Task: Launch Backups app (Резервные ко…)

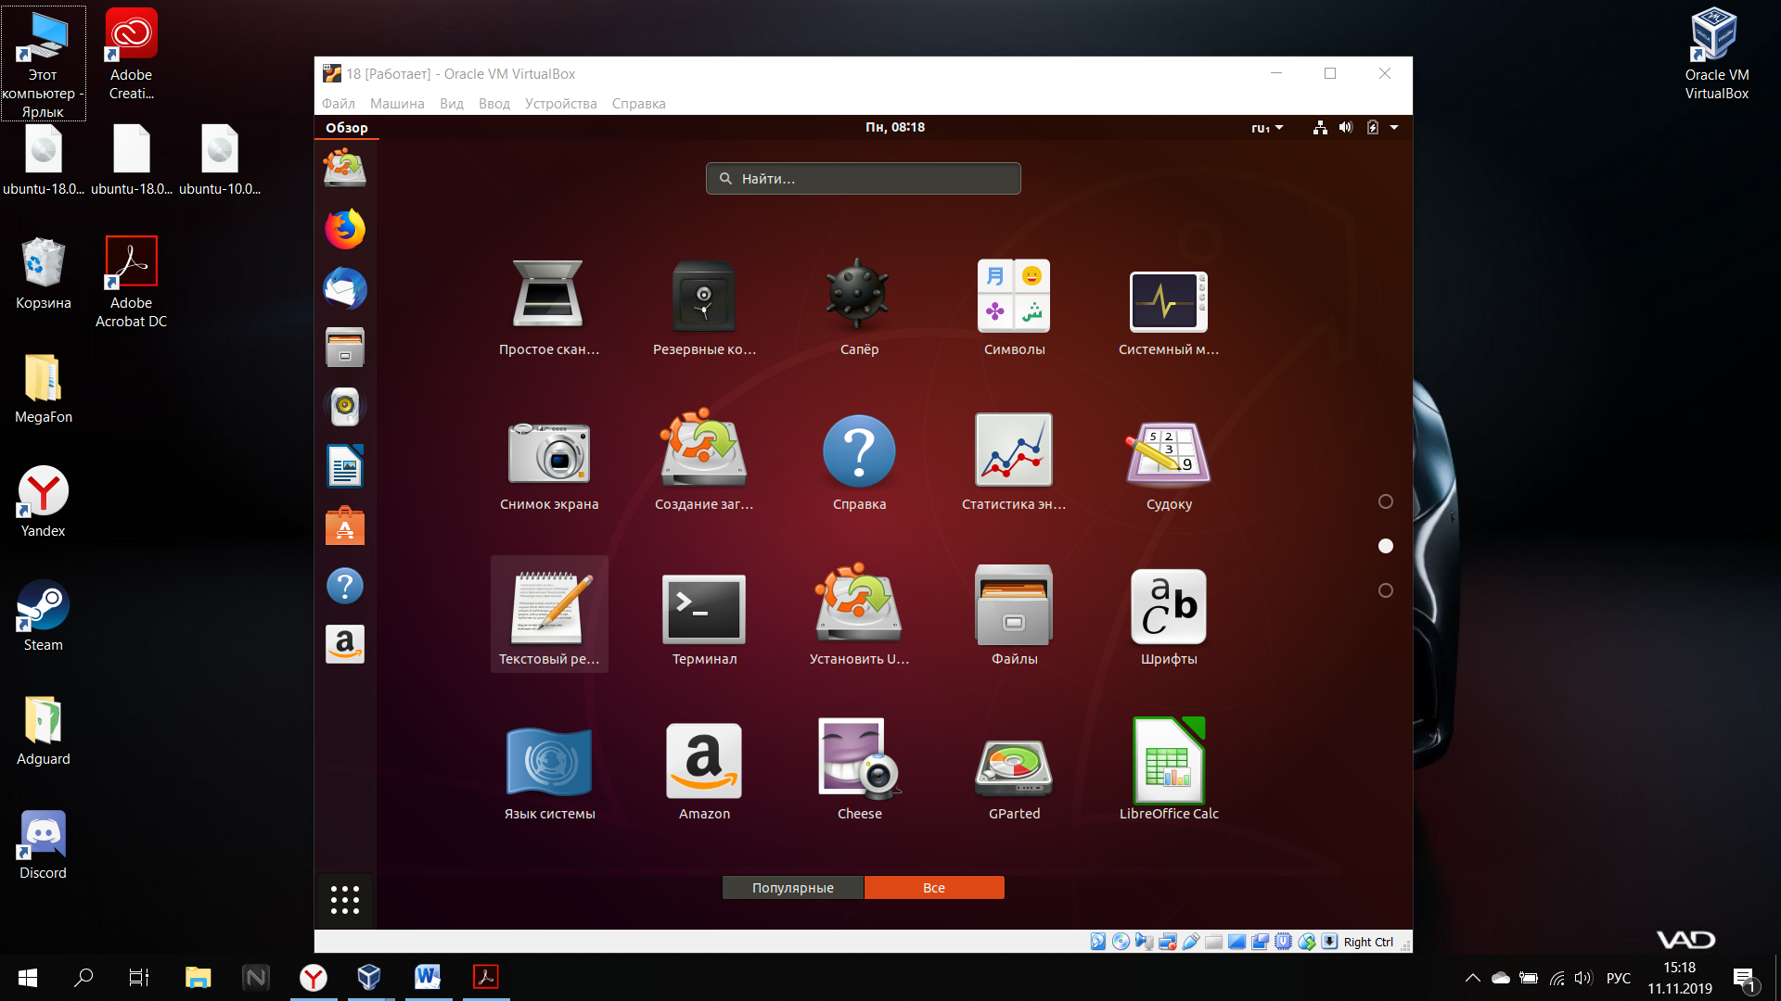Action: click(704, 309)
